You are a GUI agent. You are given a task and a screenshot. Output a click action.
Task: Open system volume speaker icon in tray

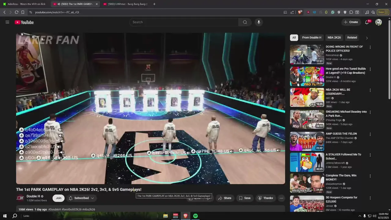click(375, 216)
